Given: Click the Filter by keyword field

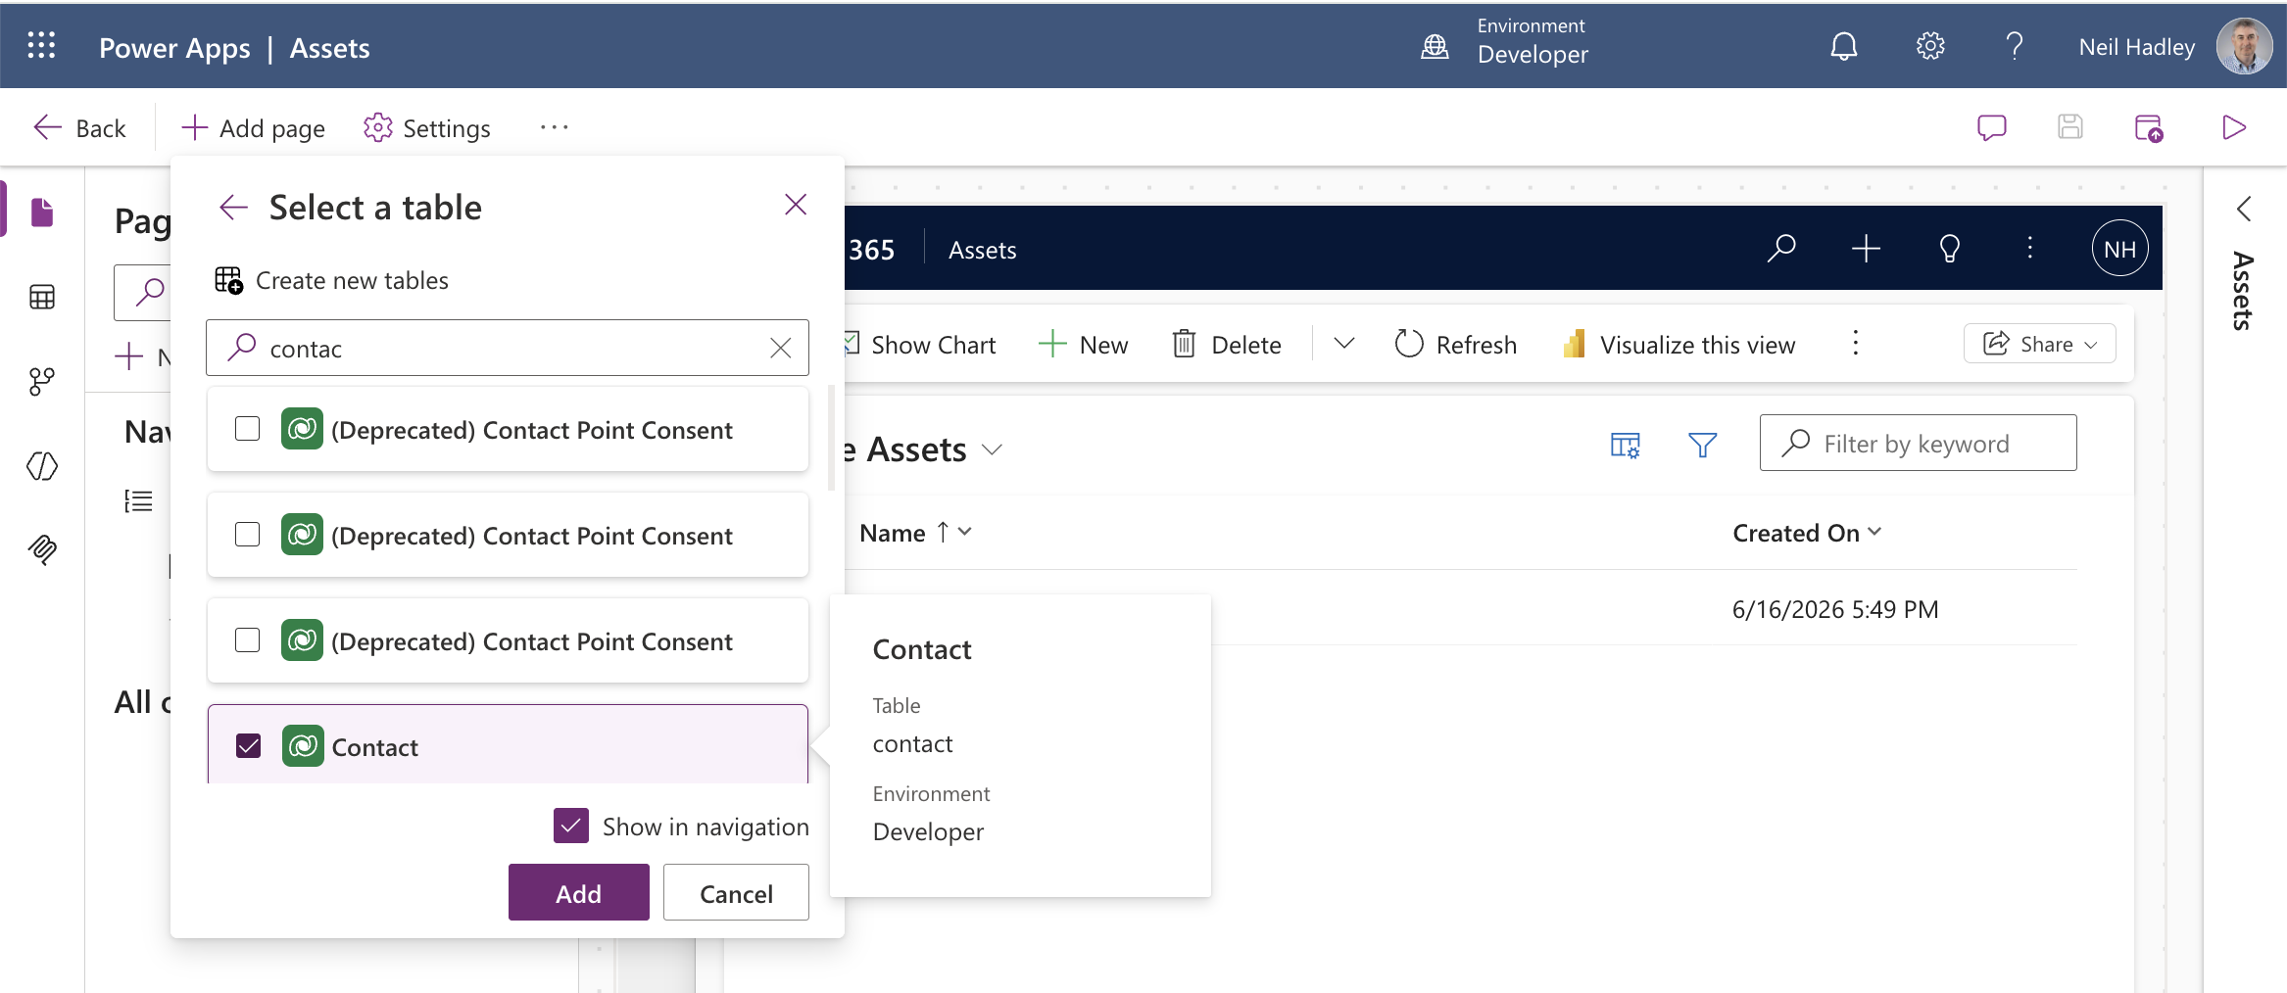Looking at the screenshot, I should click(1918, 443).
